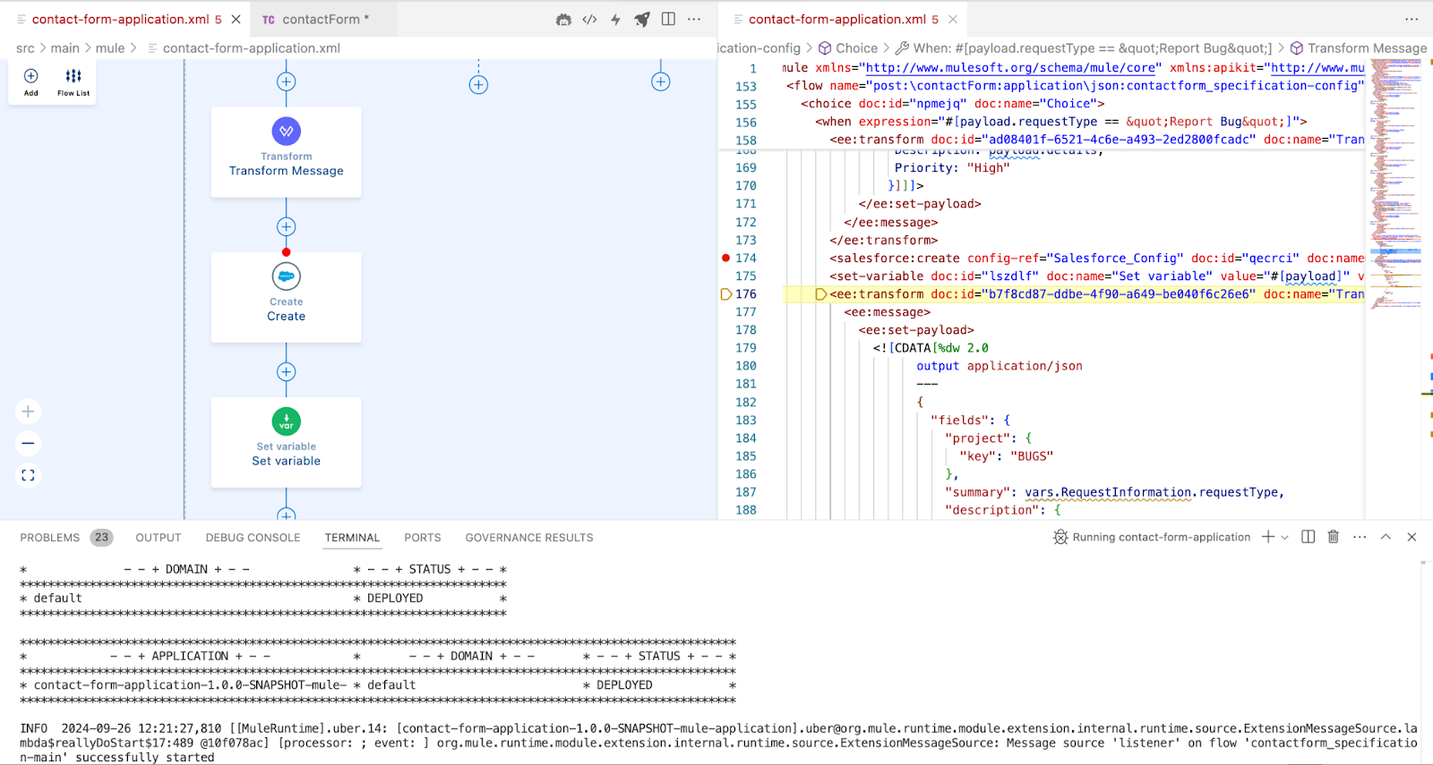
Task: Click the 'Transform Message' node label
Action: pyautogui.click(x=287, y=171)
